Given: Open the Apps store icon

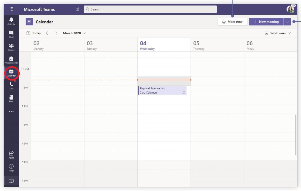Looking at the screenshot, I should 11,155.
